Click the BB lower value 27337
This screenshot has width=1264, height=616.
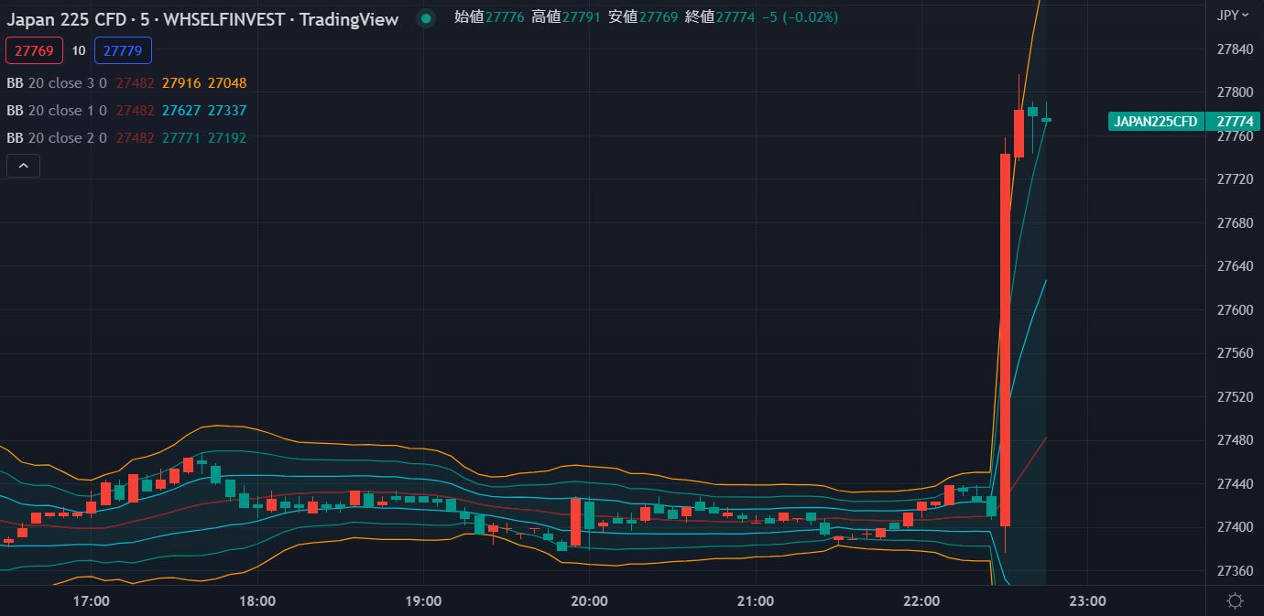point(227,110)
